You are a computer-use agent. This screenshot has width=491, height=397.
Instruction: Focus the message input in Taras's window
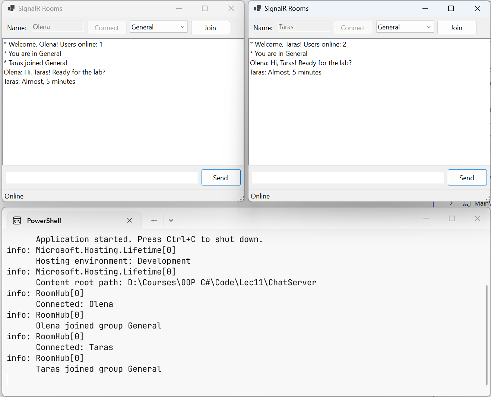348,178
